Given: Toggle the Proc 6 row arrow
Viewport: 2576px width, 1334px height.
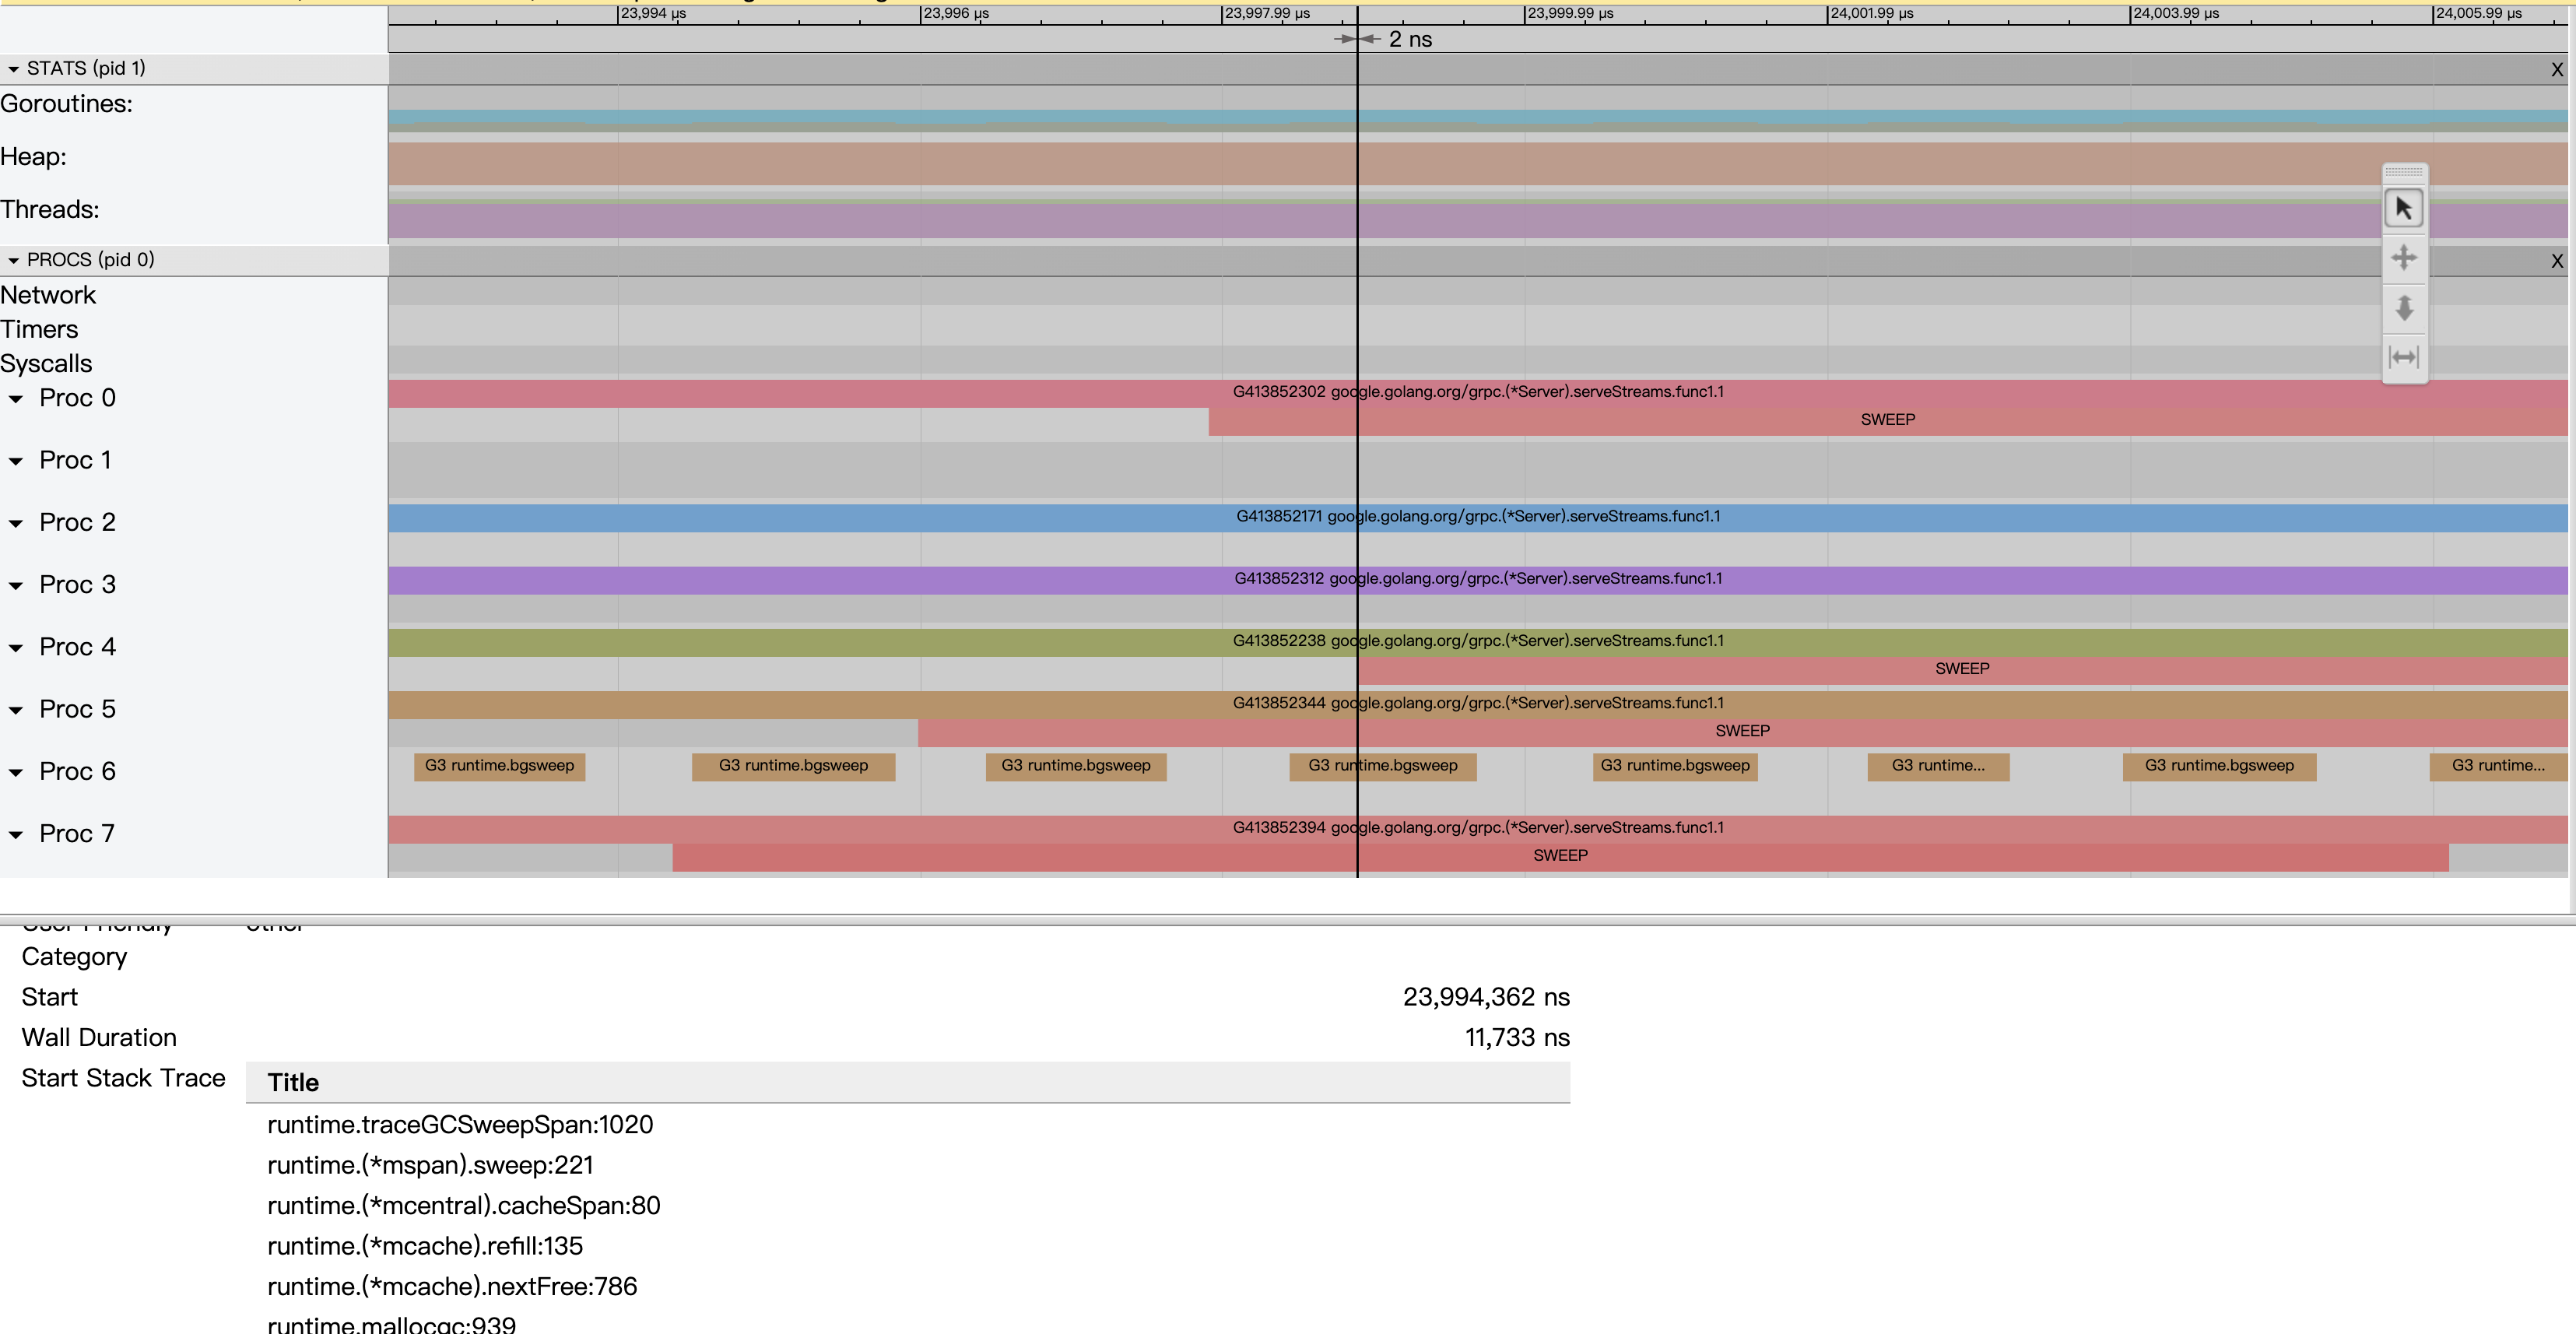Looking at the screenshot, I should (16, 773).
